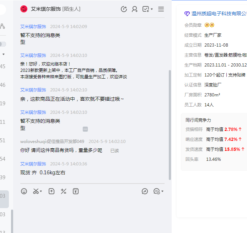Click the upload file icon
247x233 pixels.
pos(52,191)
